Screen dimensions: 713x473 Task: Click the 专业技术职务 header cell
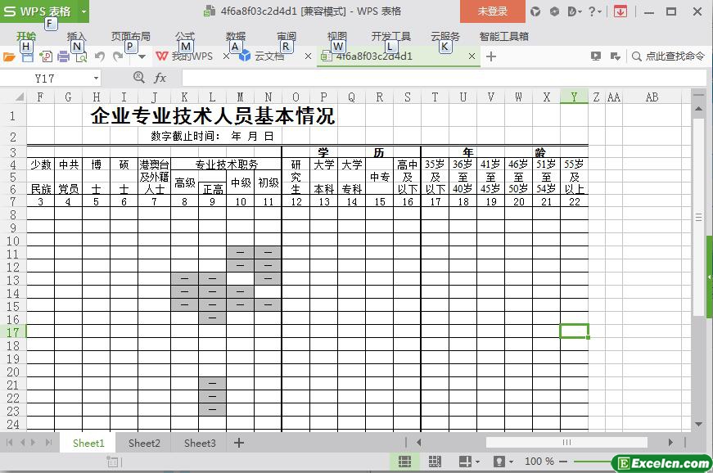[226, 164]
